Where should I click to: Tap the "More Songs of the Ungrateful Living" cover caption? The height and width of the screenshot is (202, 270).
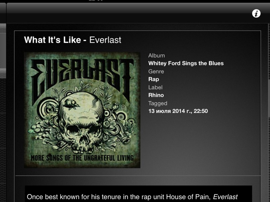[82, 158]
